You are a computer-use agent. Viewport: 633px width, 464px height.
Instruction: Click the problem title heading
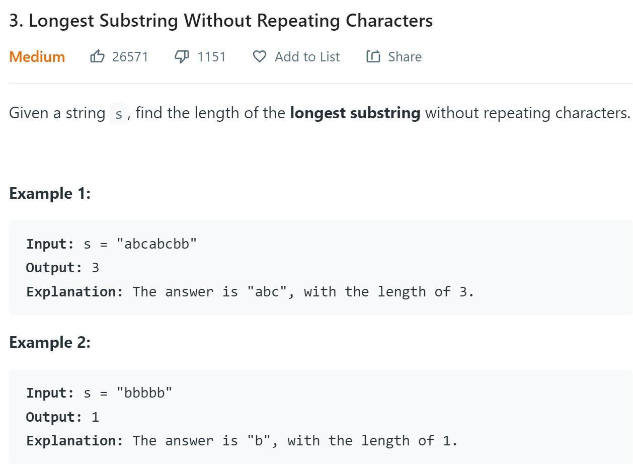pos(221,21)
